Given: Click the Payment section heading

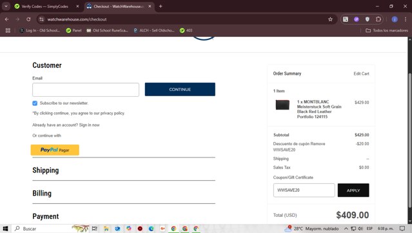Looking at the screenshot, I should tap(46, 216).
